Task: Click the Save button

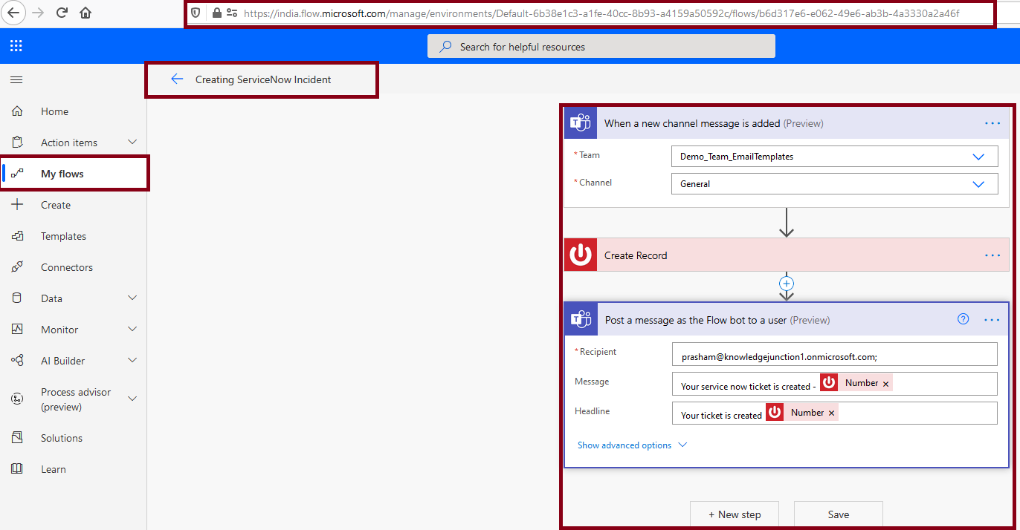Action: [x=838, y=514]
